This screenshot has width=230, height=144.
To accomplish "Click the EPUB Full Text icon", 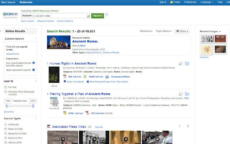I will click(85, 77).
